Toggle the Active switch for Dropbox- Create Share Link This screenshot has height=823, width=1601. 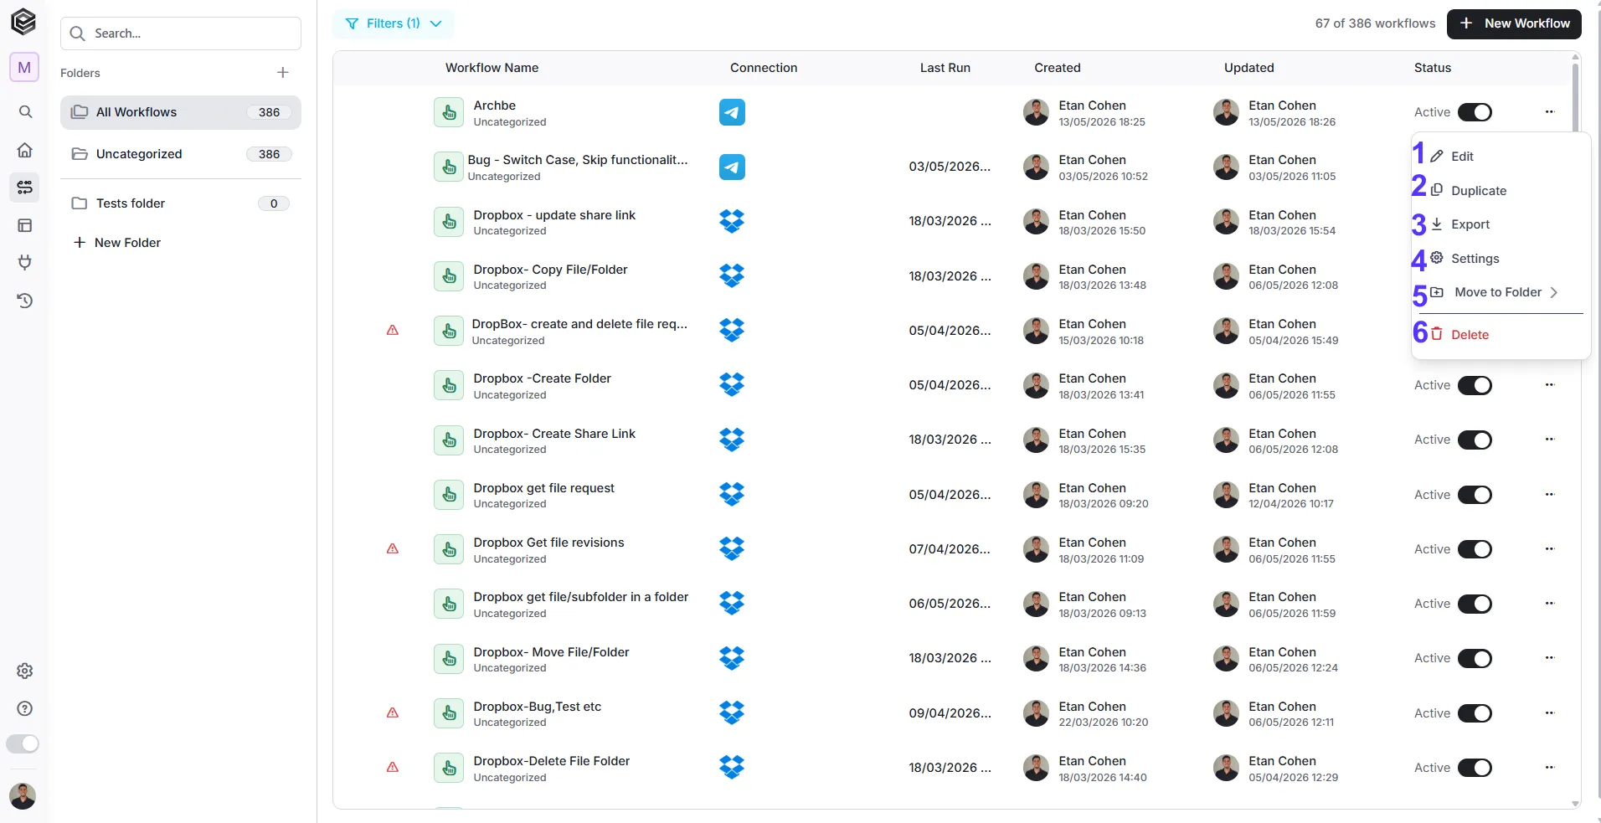[1475, 440]
